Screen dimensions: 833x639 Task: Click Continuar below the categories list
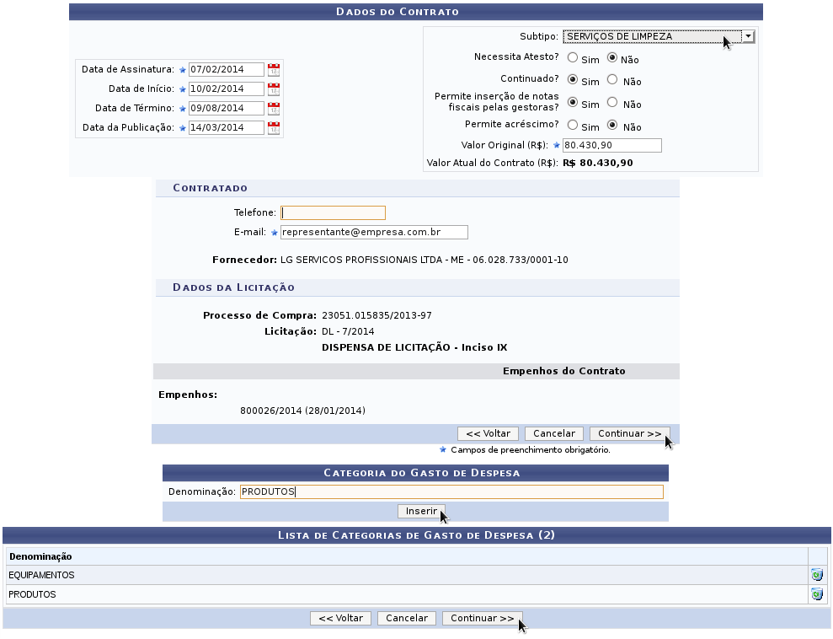click(483, 618)
